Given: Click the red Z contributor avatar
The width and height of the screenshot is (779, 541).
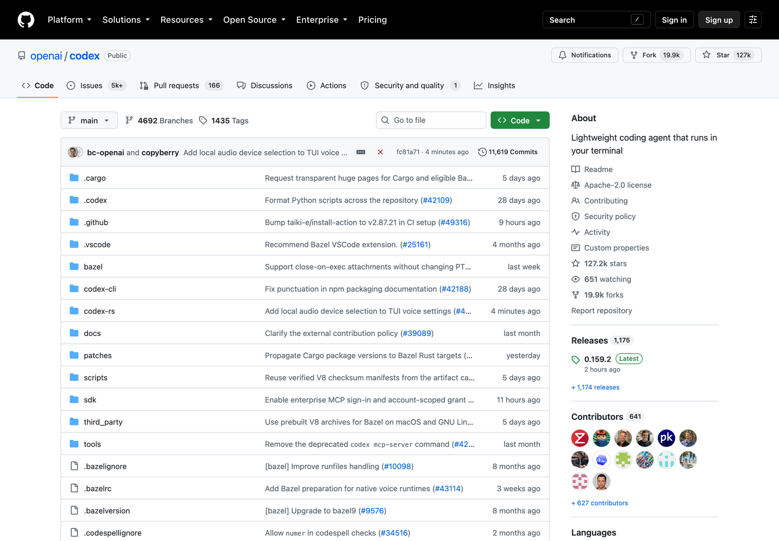Looking at the screenshot, I should [x=580, y=438].
